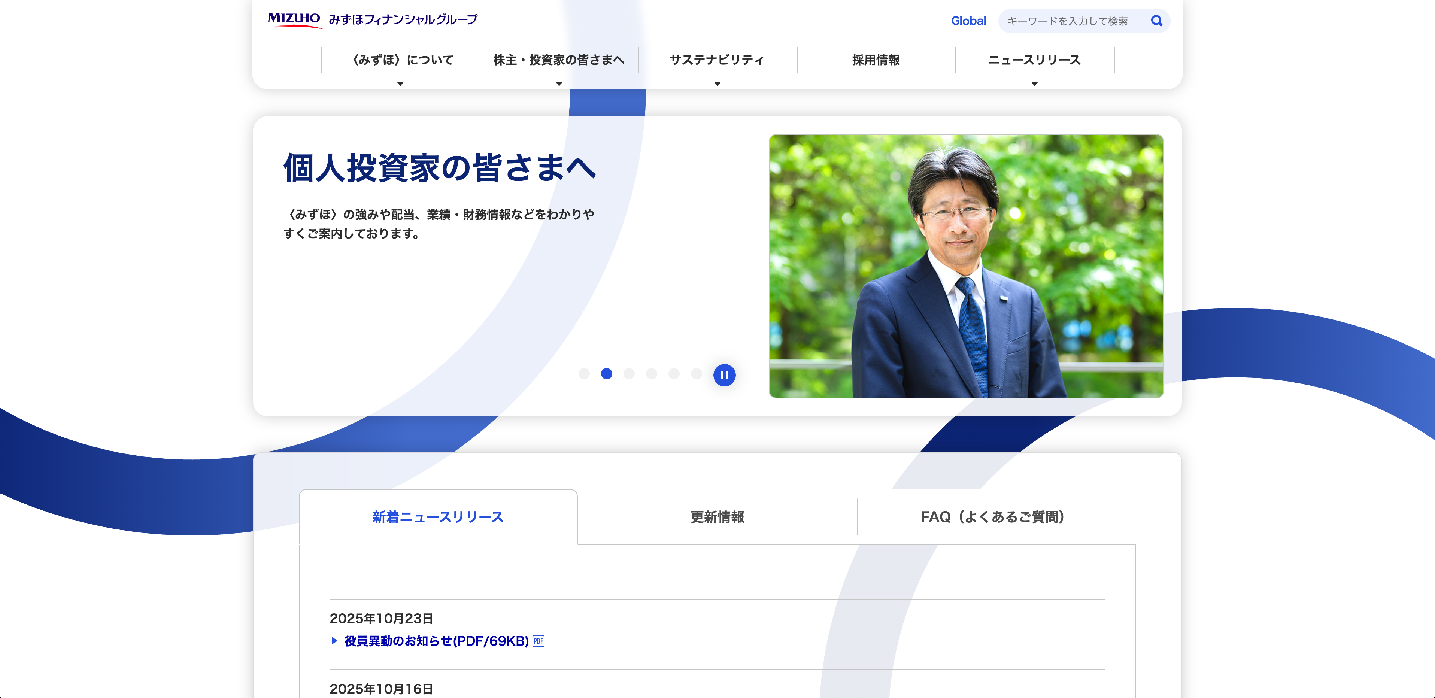Open the FAQ（よくあるご質問） tab
1435x698 pixels.
993,517
